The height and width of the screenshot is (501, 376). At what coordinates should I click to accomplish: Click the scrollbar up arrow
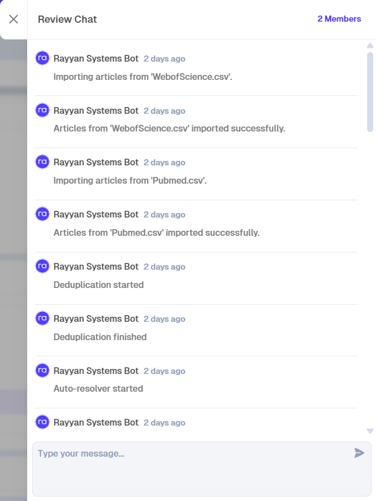370,45
